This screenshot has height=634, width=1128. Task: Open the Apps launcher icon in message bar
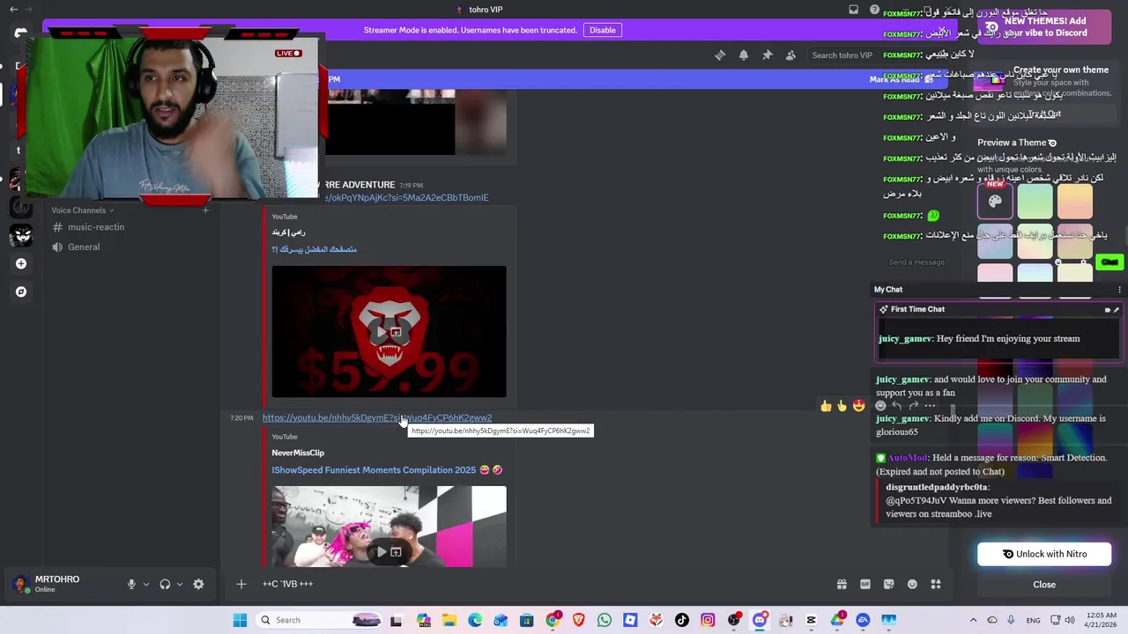coord(936,584)
